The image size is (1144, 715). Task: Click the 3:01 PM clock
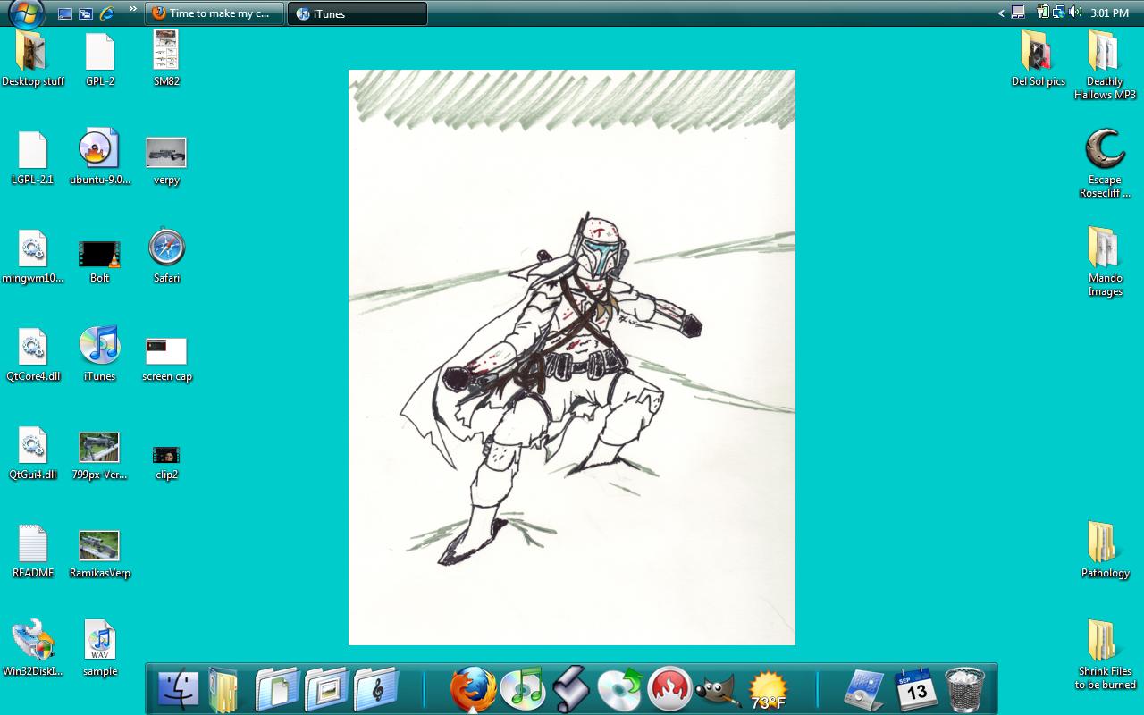click(x=1110, y=13)
